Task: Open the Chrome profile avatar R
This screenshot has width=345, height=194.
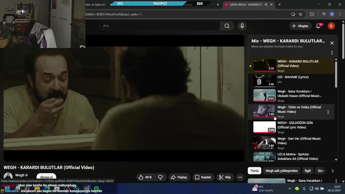Action: pyautogui.click(x=332, y=14)
